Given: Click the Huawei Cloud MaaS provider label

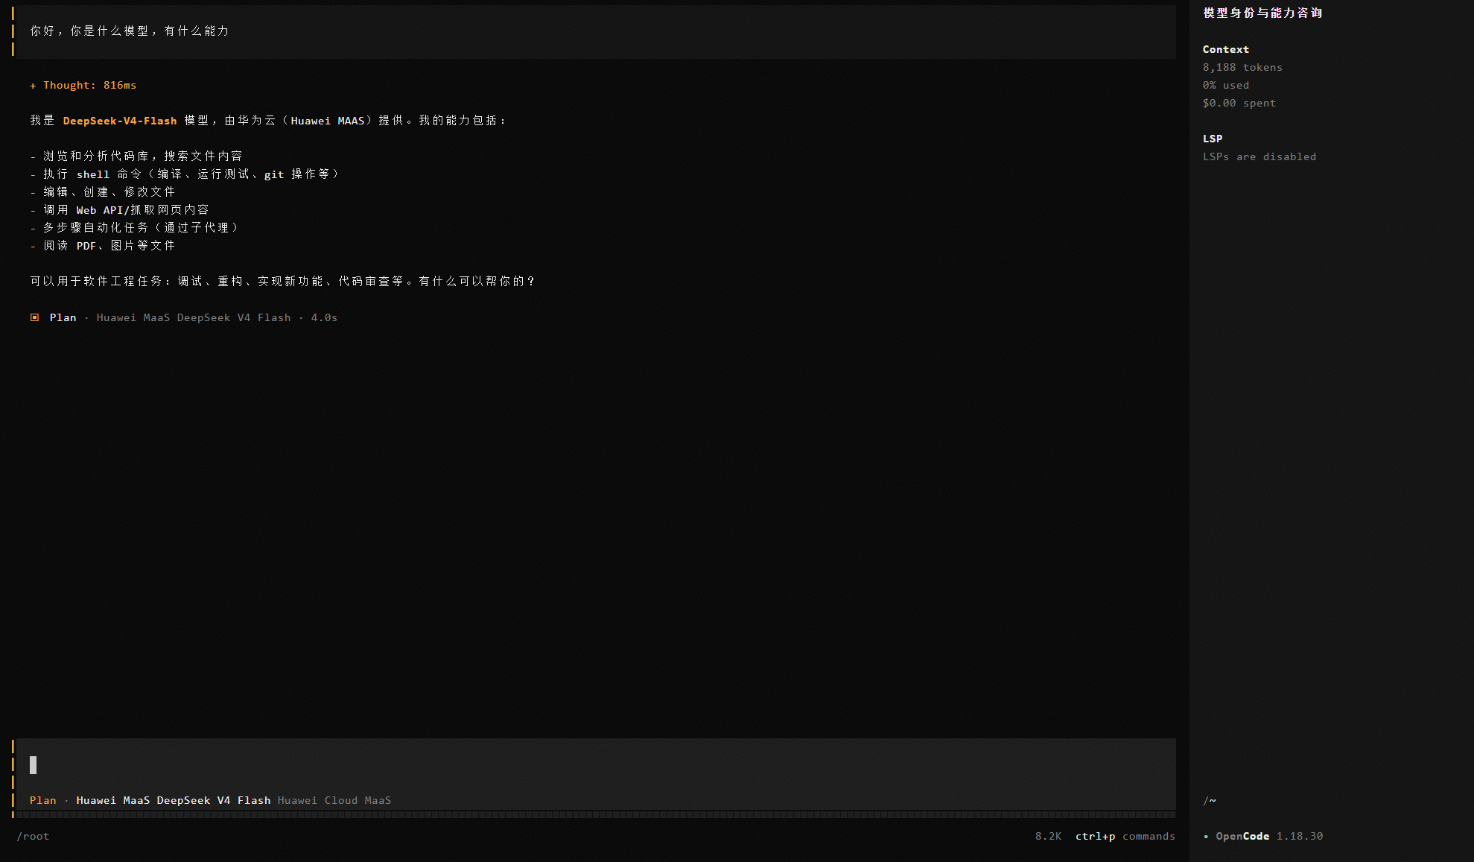Looking at the screenshot, I should (334, 800).
